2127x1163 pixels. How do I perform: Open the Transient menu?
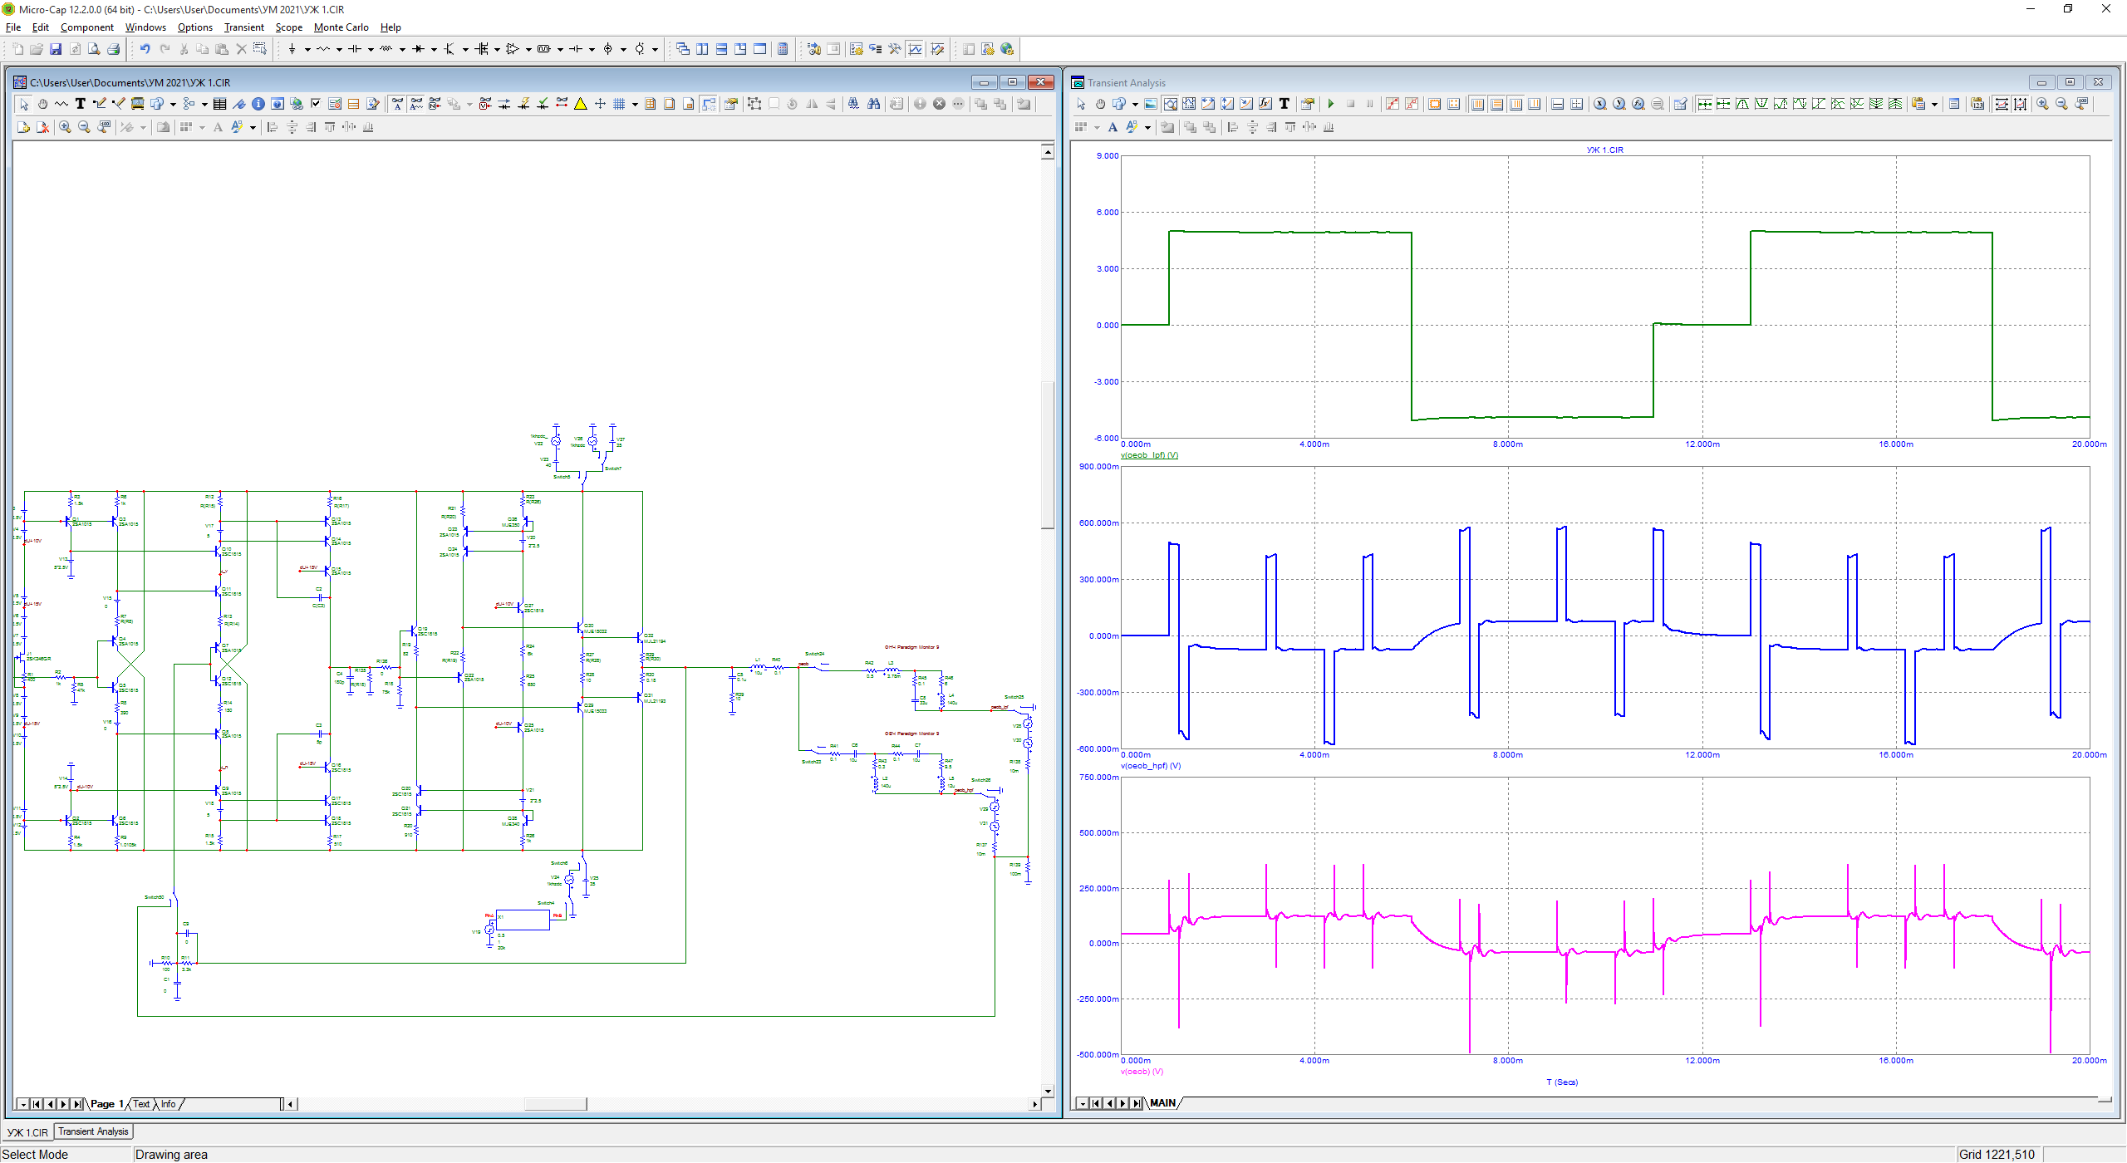pyautogui.click(x=243, y=27)
